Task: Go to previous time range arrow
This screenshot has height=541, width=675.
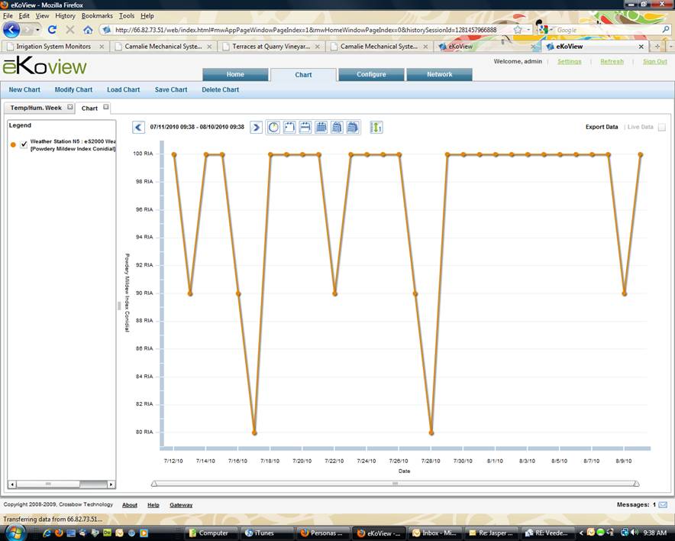Action: (x=138, y=128)
